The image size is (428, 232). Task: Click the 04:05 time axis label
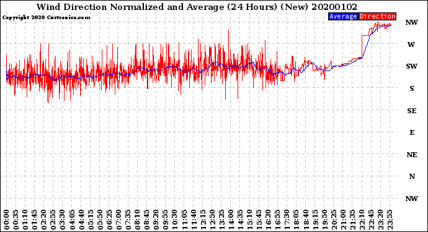coord(72,220)
